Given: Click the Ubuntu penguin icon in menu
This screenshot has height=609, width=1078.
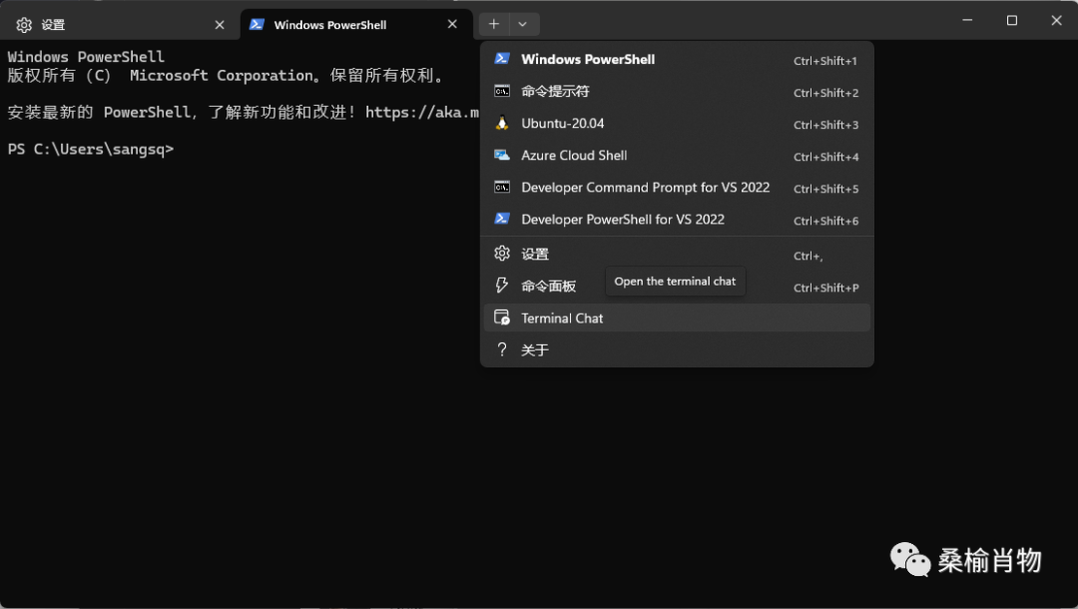Looking at the screenshot, I should (502, 123).
